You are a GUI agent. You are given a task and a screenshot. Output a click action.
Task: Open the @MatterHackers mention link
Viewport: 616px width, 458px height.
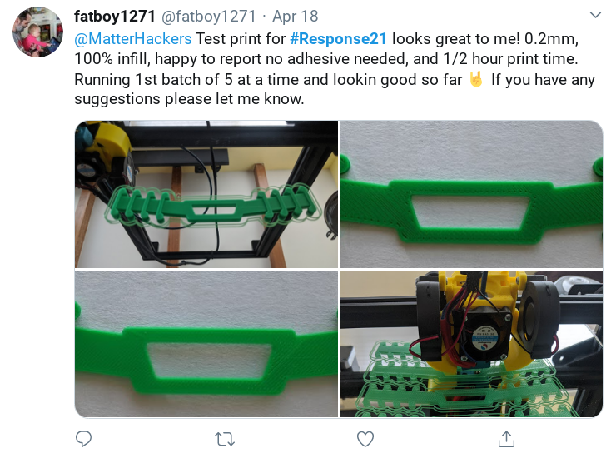(133, 39)
